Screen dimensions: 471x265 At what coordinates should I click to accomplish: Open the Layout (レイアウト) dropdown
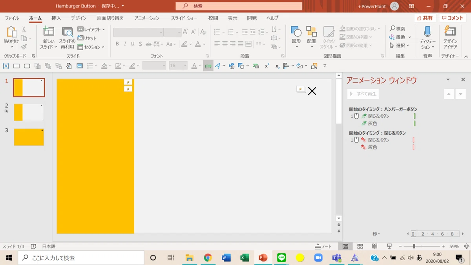click(x=91, y=29)
